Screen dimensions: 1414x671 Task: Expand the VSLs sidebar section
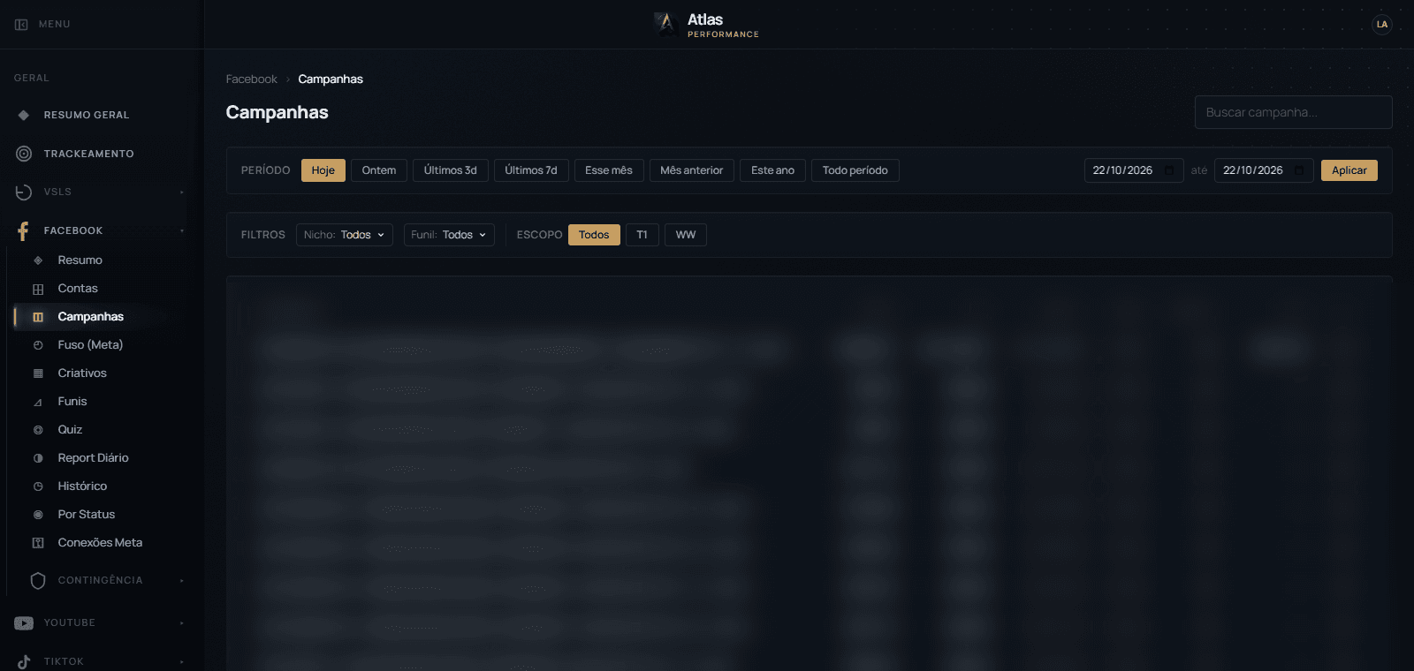(x=182, y=192)
